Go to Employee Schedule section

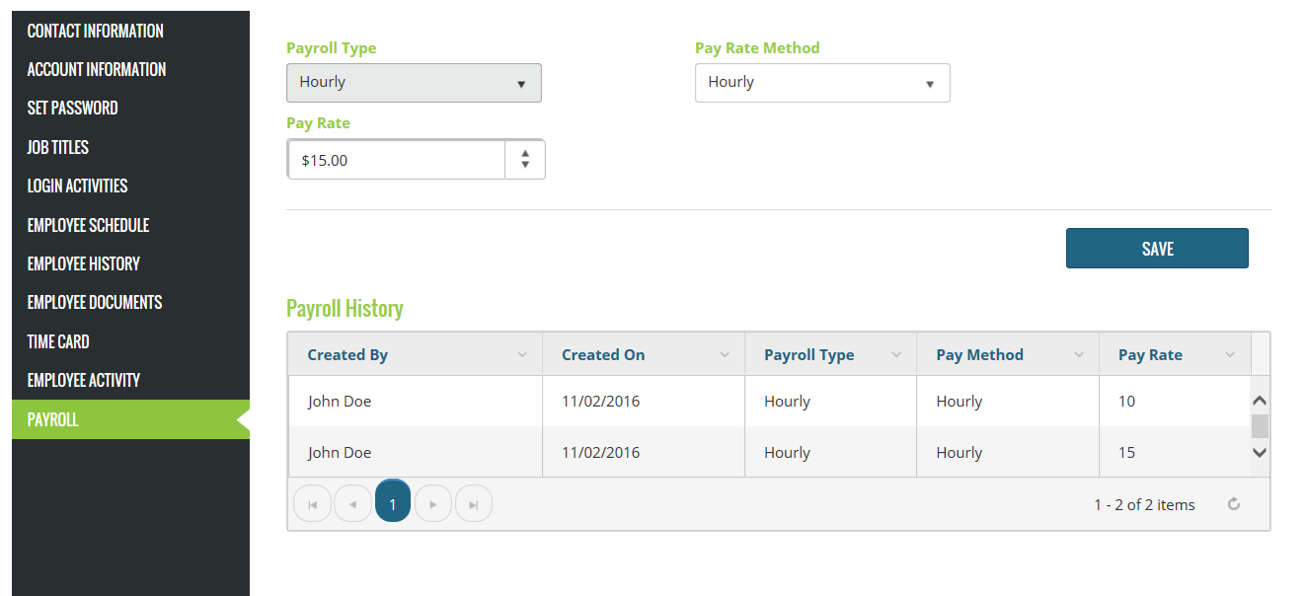tap(88, 225)
